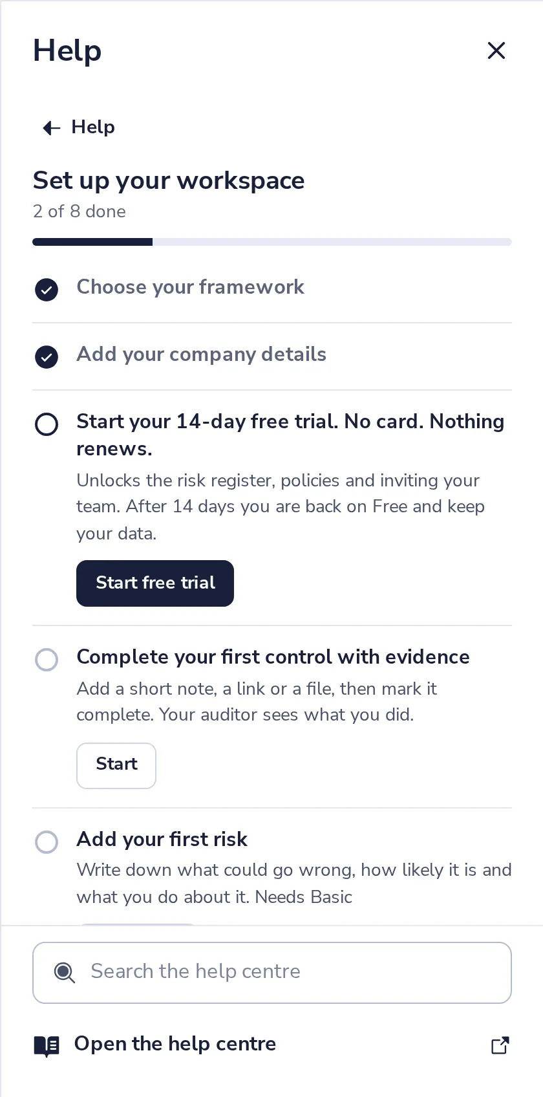This screenshot has width=543, height=1097.
Task: Click the external link icon at bottom right
Action: coord(500,1045)
